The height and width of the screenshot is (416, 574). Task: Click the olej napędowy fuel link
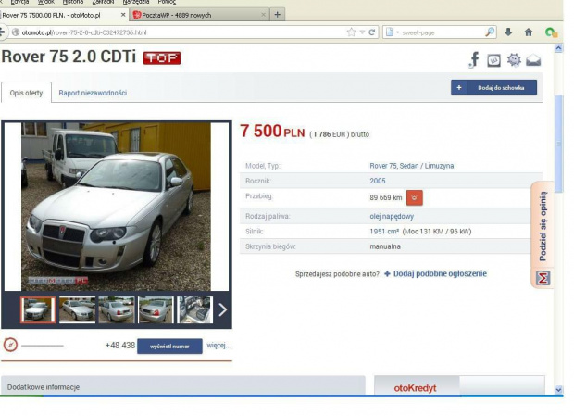(392, 217)
